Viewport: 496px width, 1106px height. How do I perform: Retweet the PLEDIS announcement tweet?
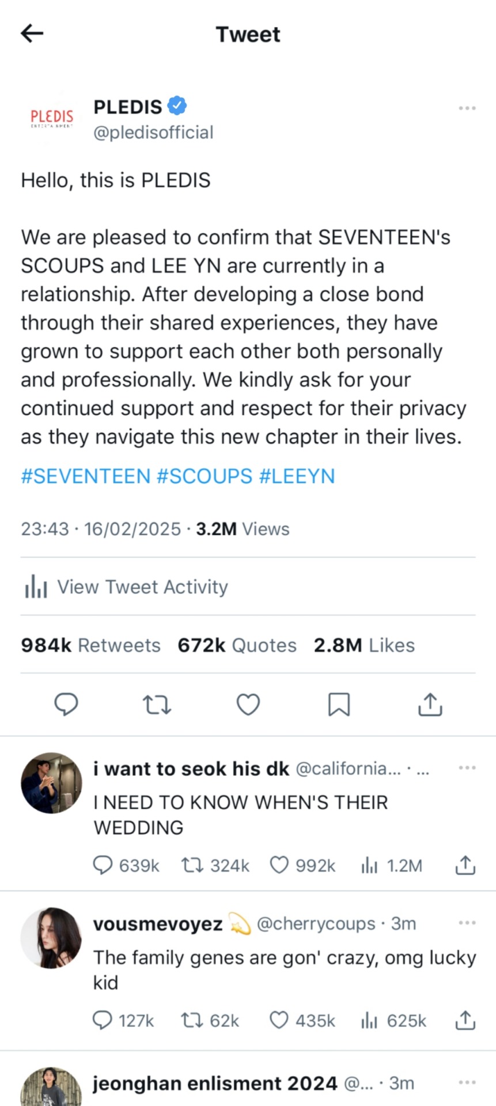157,704
